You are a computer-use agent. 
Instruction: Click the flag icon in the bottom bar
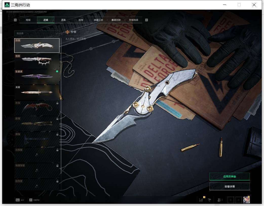pyautogui.click(x=210, y=200)
